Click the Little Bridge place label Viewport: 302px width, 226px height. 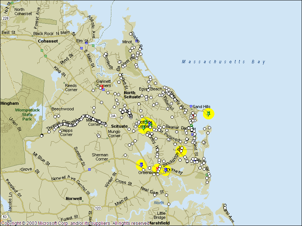(x=159, y=215)
